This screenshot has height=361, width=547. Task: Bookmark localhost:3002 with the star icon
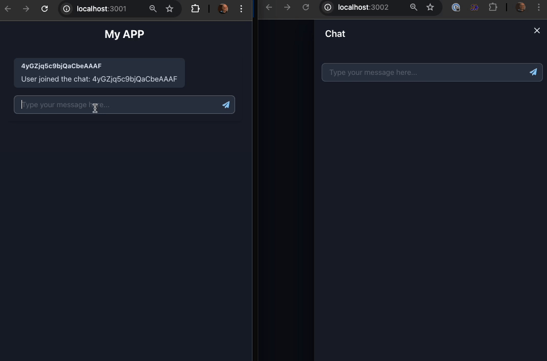(430, 7)
